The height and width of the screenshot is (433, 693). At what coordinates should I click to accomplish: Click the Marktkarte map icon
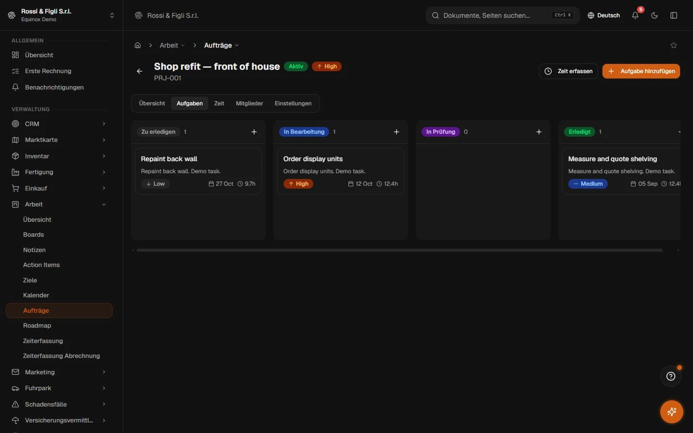click(x=15, y=140)
